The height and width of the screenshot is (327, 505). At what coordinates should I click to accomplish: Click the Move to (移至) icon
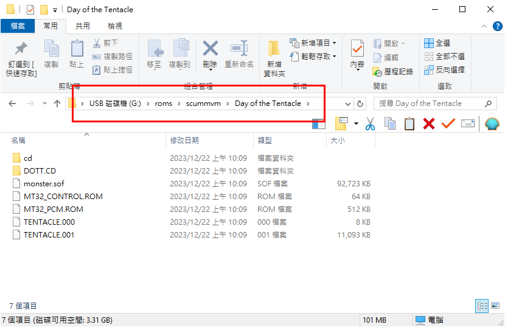(x=155, y=48)
